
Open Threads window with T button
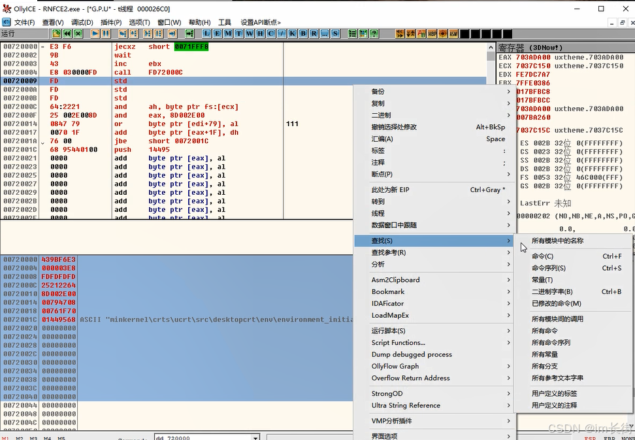(x=239, y=33)
